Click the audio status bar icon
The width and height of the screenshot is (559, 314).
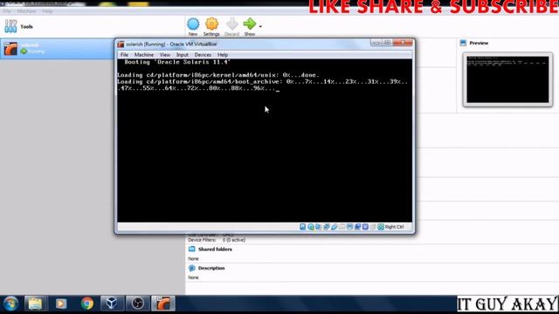[x=318, y=227]
